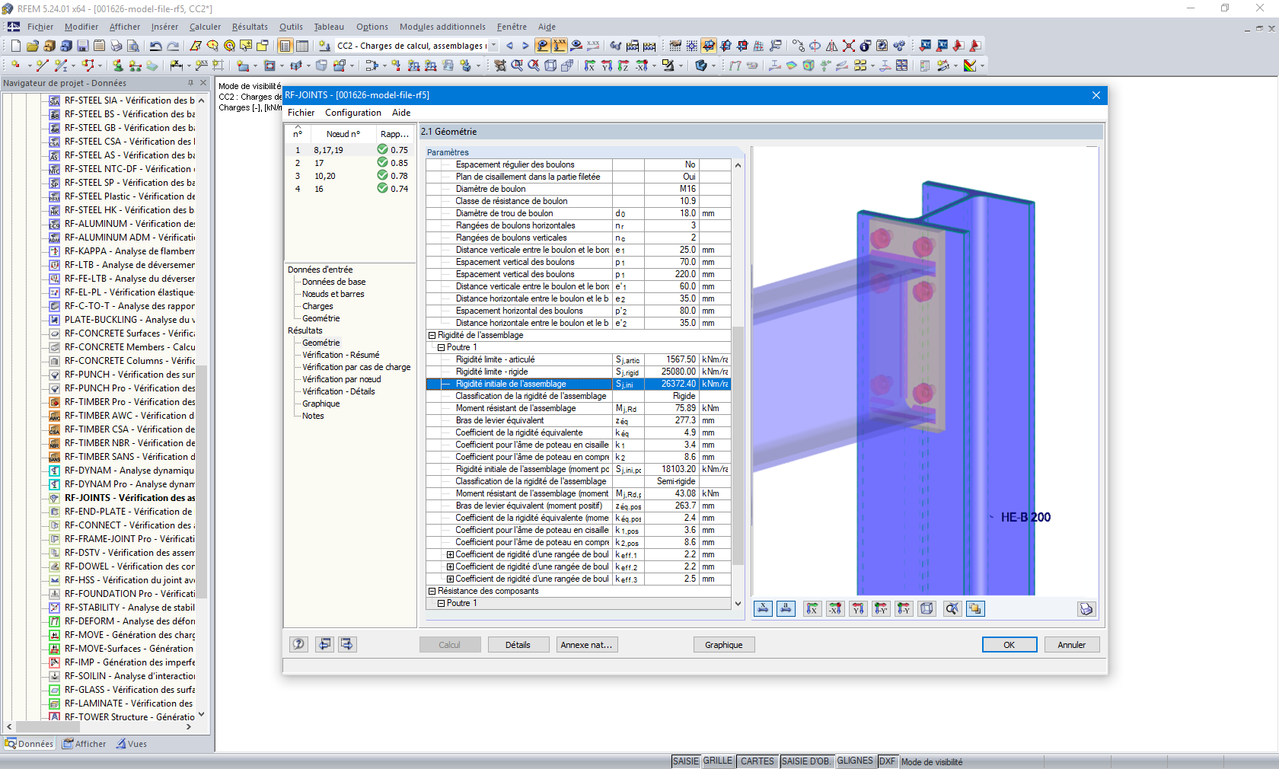Collapse the Rigidité de l'assemblage section
The height and width of the screenshot is (769, 1279).
[x=432, y=335]
